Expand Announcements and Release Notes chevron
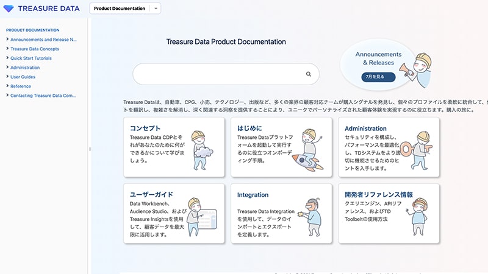Viewport: 488px width, 274px height. pyautogui.click(x=7, y=39)
